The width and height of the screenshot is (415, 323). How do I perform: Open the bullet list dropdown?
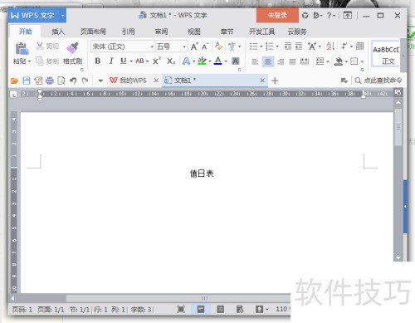(x=261, y=46)
